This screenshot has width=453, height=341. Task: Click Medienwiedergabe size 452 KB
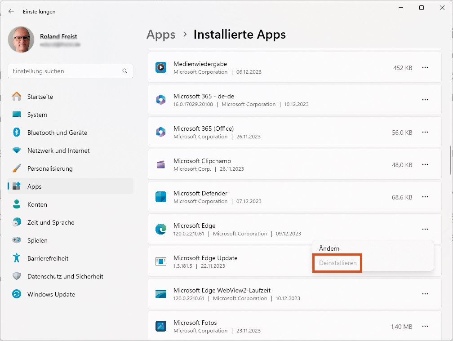point(403,68)
